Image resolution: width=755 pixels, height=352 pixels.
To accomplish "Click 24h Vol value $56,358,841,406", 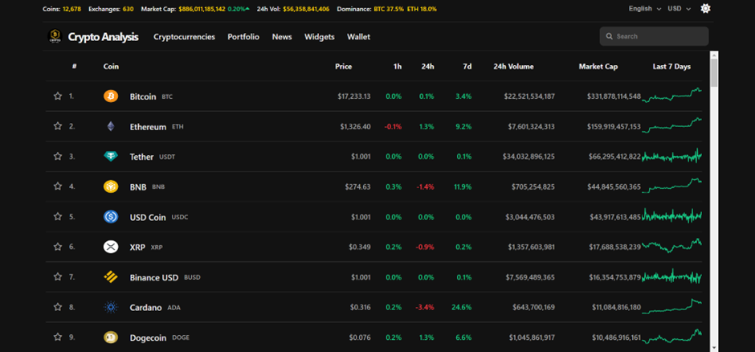I will coord(306,9).
